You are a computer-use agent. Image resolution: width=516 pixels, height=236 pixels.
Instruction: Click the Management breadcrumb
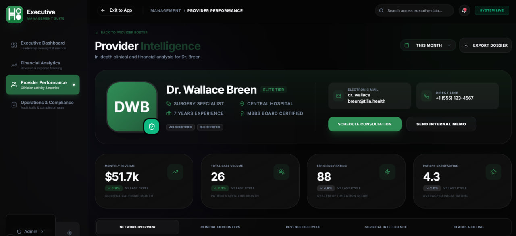166,11
